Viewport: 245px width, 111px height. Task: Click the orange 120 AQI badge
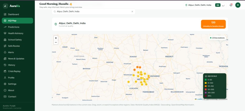213,24
